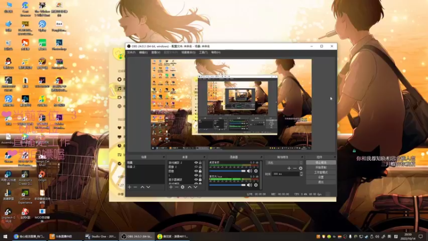Open 文件(F) menu in OBS

tap(131, 52)
